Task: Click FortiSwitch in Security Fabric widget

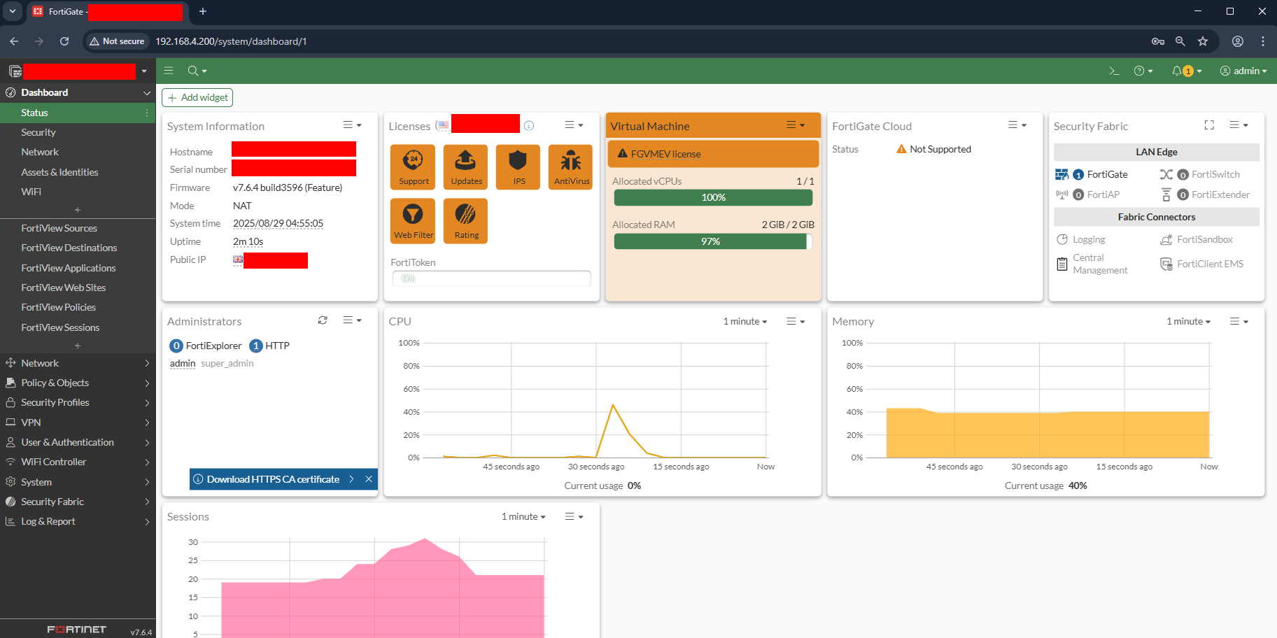Action: (x=1199, y=174)
